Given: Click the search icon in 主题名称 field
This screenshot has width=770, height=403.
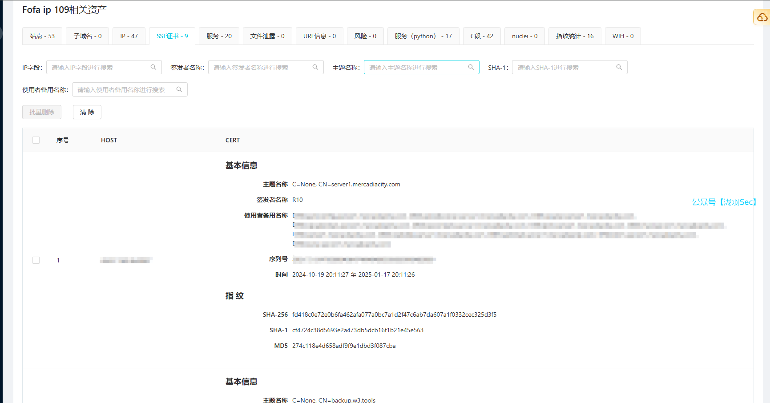Looking at the screenshot, I should [x=471, y=67].
